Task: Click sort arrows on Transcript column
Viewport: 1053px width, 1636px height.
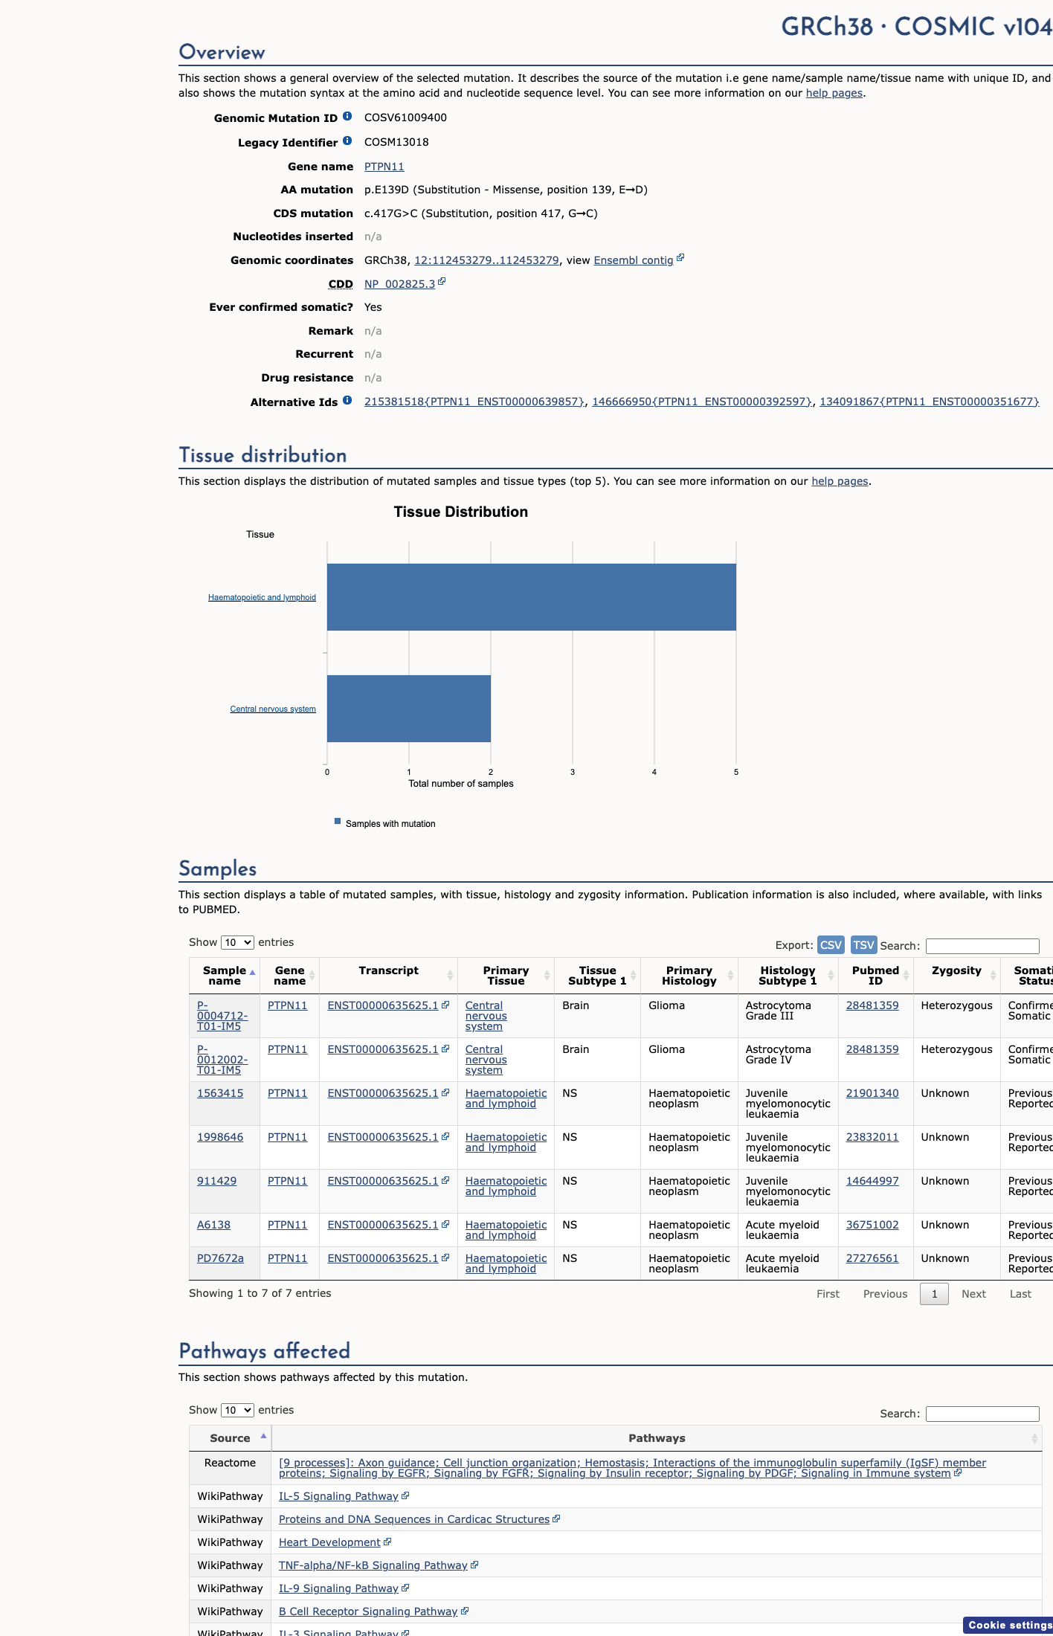Action: [x=451, y=975]
